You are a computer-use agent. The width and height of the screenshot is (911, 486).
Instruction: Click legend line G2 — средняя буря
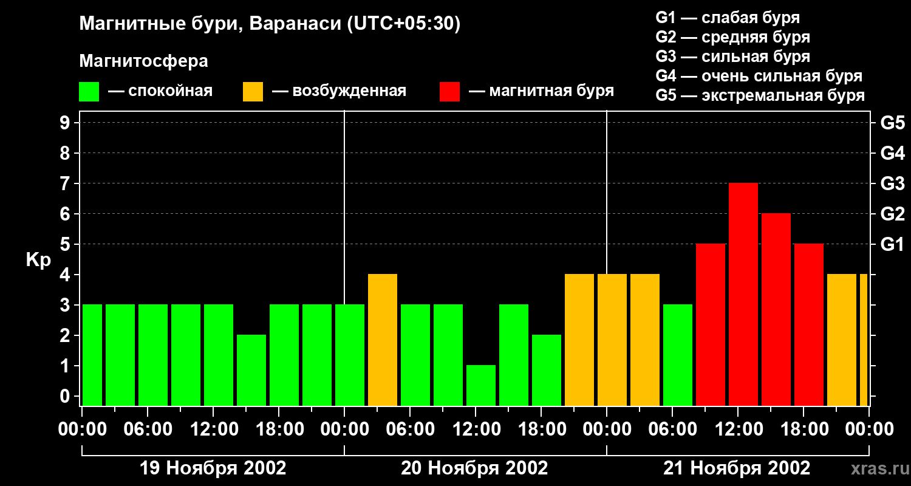tap(732, 36)
